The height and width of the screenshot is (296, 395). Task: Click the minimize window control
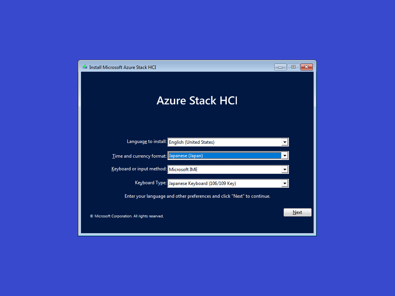280,67
